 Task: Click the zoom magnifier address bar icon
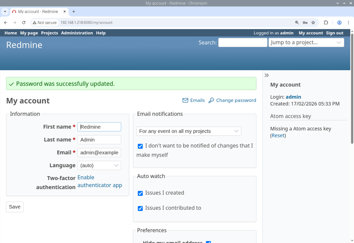tap(297, 22)
